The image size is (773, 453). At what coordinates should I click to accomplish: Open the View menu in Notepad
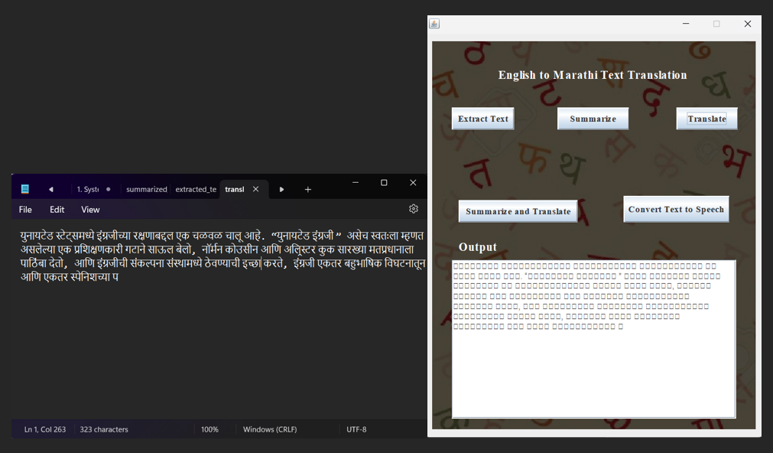tap(90, 210)
